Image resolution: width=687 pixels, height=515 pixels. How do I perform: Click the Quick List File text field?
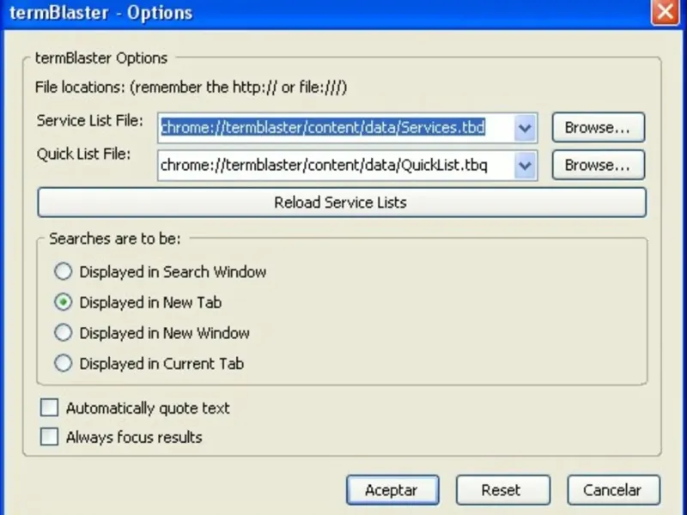[x=337, y=166]
